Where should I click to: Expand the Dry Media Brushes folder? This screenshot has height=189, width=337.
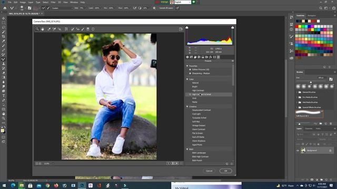[x=297, y=97]
